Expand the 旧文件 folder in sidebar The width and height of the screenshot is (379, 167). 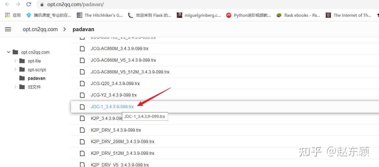coord(15,87)
